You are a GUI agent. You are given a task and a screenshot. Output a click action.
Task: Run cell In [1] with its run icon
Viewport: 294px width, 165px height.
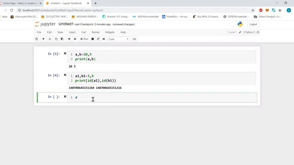pyautogui.click(x=65, y=54)
